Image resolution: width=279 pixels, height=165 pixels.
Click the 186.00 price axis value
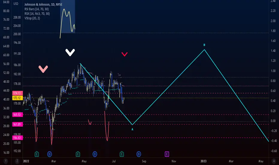pyautogui.click(x=17, y=65)
